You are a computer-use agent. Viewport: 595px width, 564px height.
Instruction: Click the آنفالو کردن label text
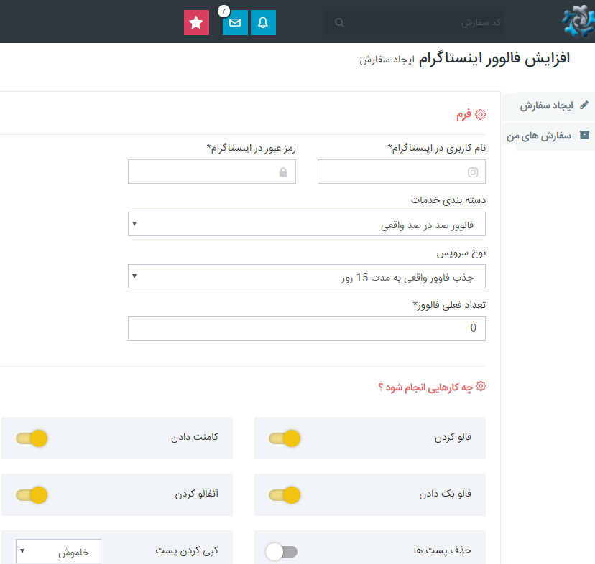(x=197, y=494)
